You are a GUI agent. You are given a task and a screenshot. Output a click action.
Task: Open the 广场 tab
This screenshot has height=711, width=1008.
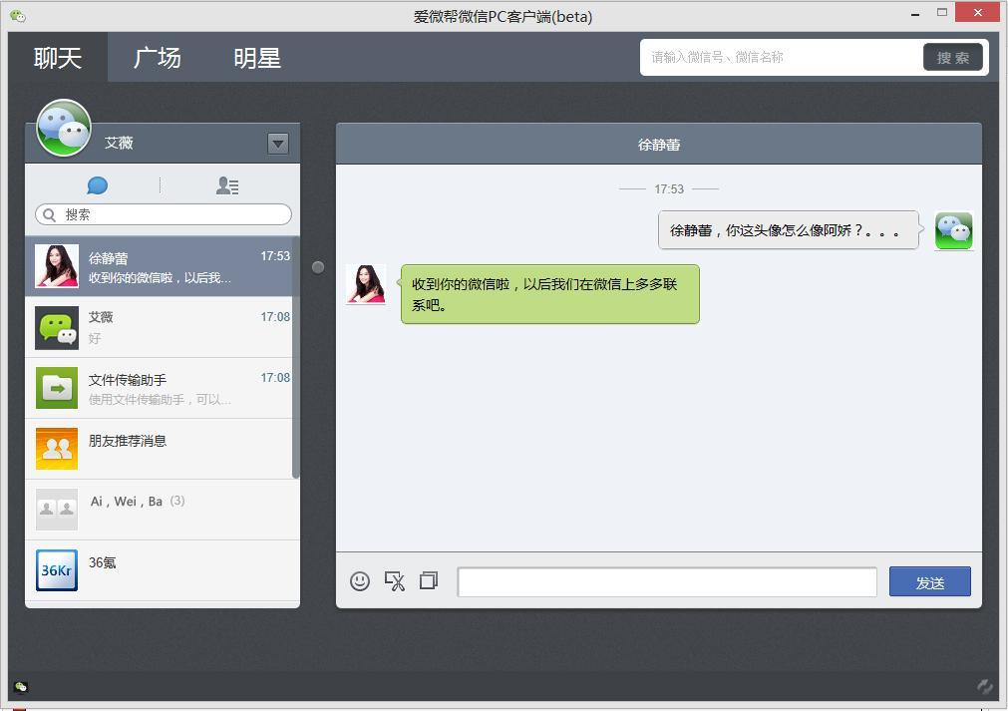tap(158, 58)
